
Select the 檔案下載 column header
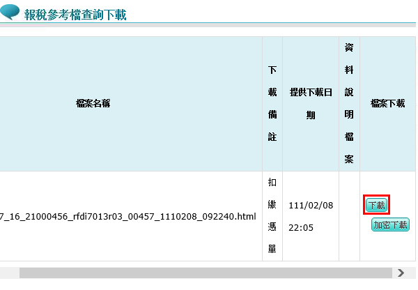click(x=388, y=103)
